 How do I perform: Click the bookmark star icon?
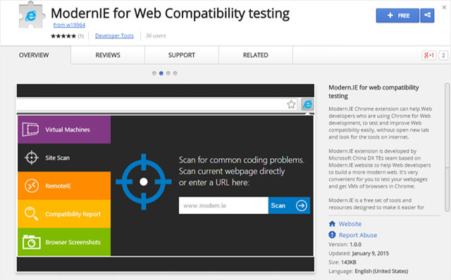[x=291, y=104]
